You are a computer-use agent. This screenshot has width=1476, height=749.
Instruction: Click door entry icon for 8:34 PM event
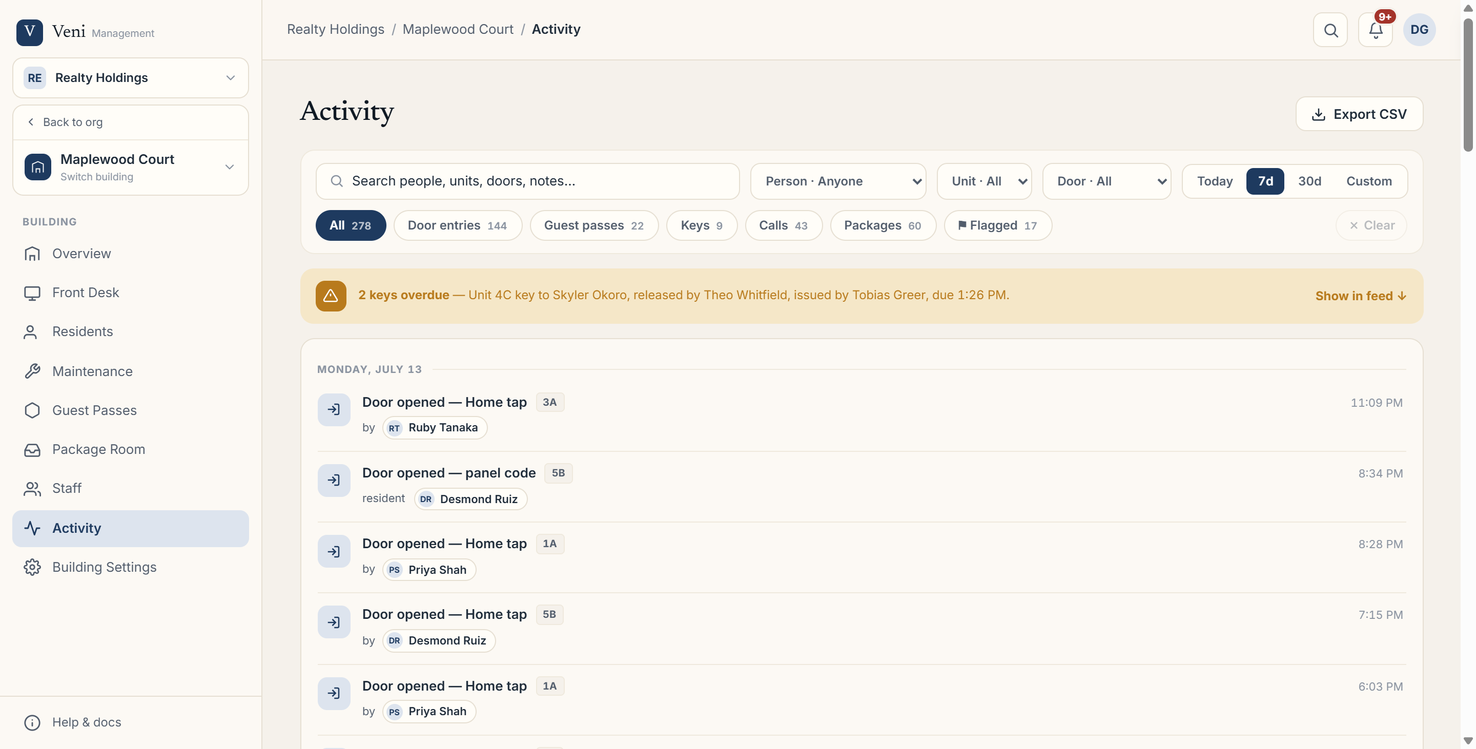pyautogui.click(x=334, y=480)
